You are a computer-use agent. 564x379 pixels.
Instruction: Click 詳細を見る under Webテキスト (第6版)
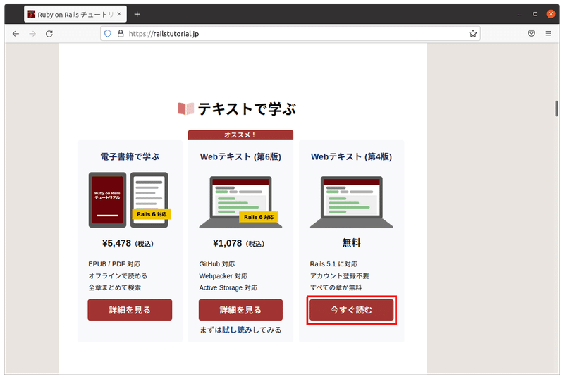[x=240, y=310]
